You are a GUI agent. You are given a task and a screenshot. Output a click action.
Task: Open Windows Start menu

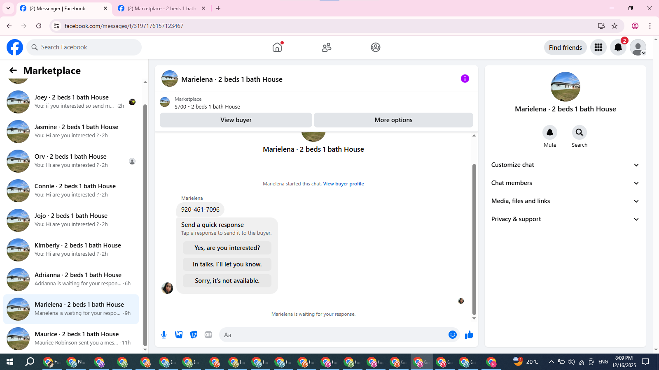[10, 362]
